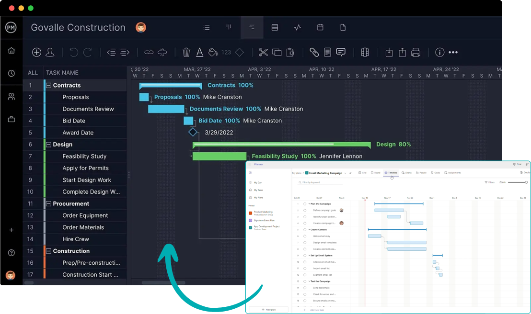Viewport: 531px width, 314px height.
Task: Click the indent task icon
Action: tap(125, 53)
